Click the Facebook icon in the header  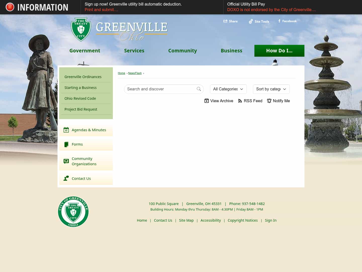tap(279, 21)
